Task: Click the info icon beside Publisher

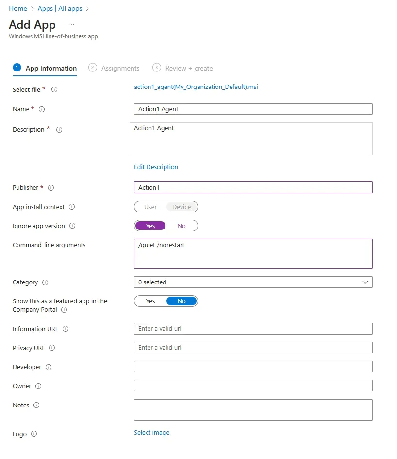Action: [x=51, y=188]
